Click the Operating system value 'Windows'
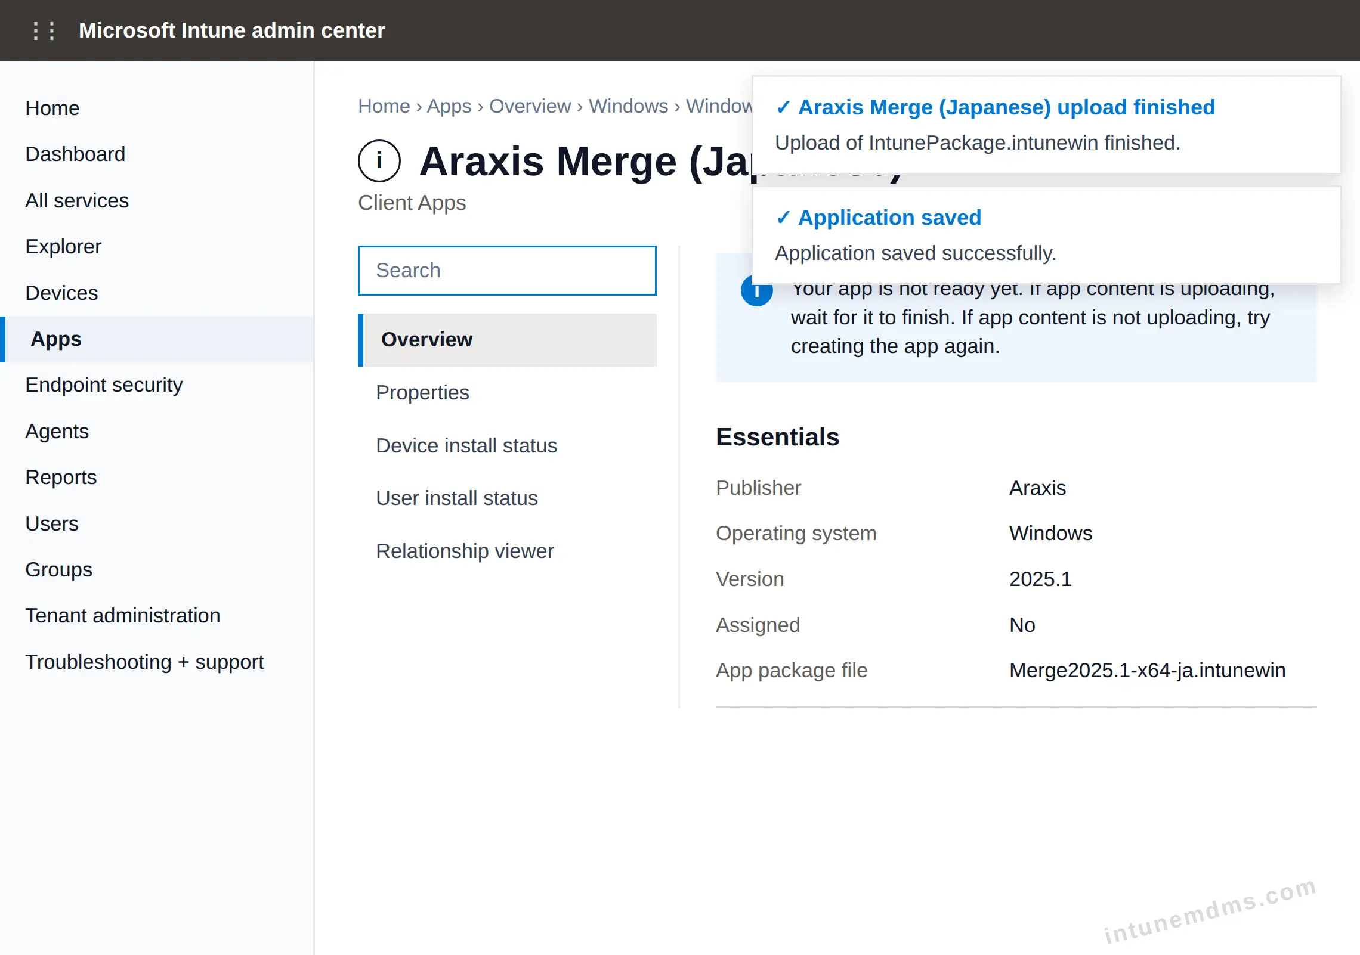The image size is (1360, 955). (x=1050, y=533)
